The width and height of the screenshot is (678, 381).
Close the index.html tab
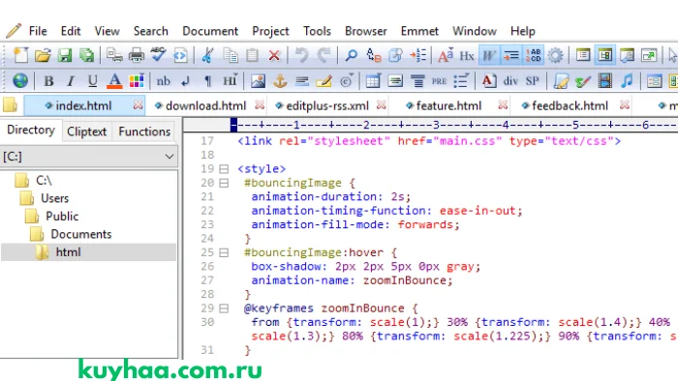point(138,105)
